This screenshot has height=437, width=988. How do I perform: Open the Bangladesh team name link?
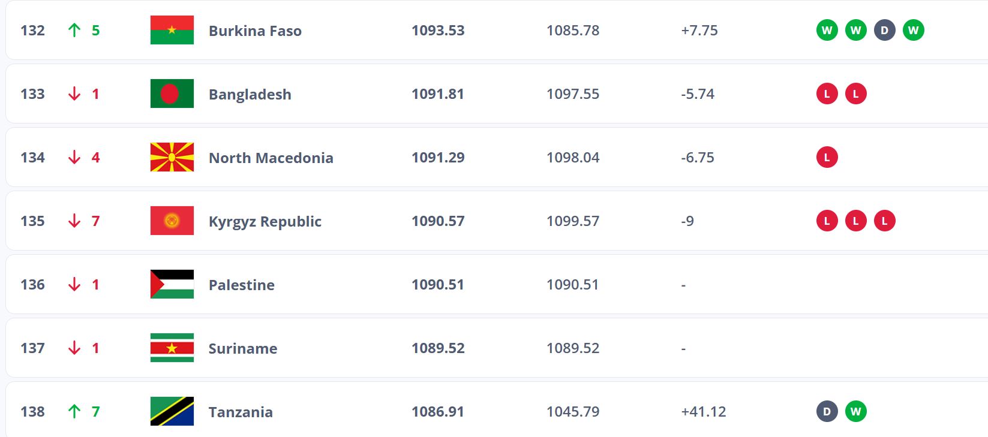click(x=250, y=94)
